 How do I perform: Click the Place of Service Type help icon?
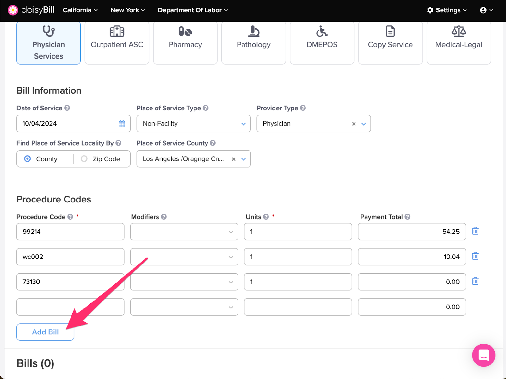206,108
